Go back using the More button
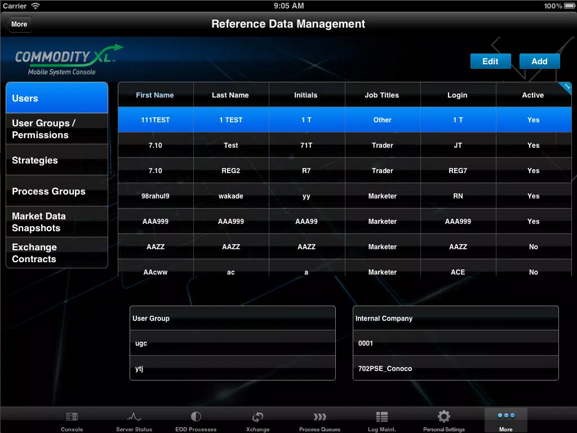Image resolution: width=577 pixels, height=433 pixels. 19,24
